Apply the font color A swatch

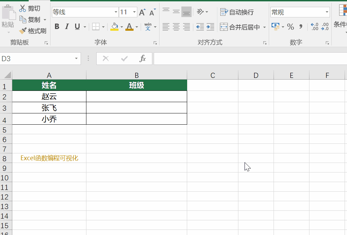[129, 27]
